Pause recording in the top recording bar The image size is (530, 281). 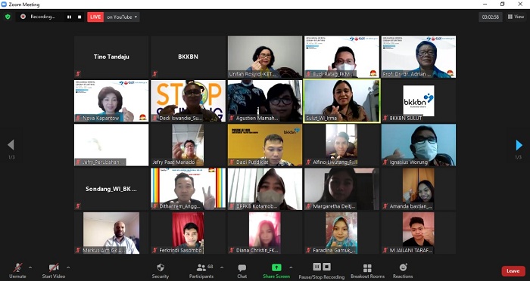tap(70, 17)
